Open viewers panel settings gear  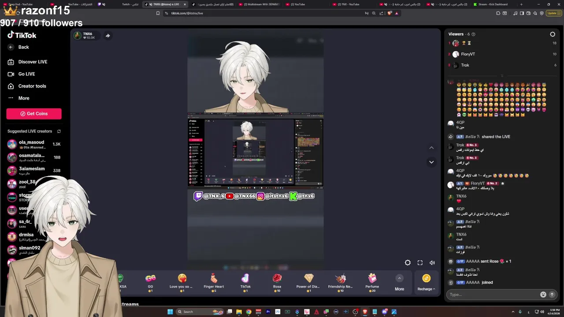click(x=553, y=34)
